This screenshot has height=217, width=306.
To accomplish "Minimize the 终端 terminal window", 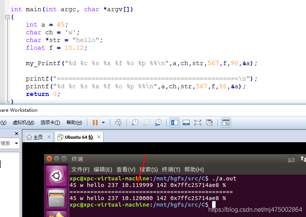I will [56, 159].
